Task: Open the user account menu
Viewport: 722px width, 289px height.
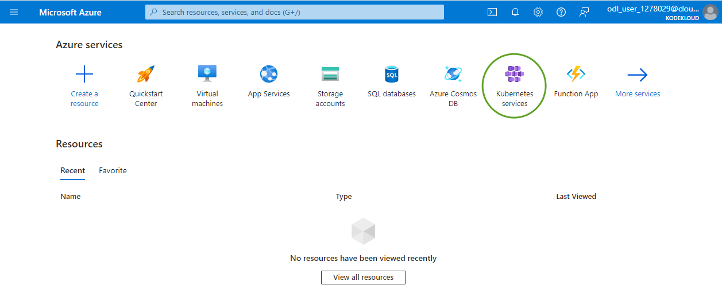Action: (x=662, y=12)
